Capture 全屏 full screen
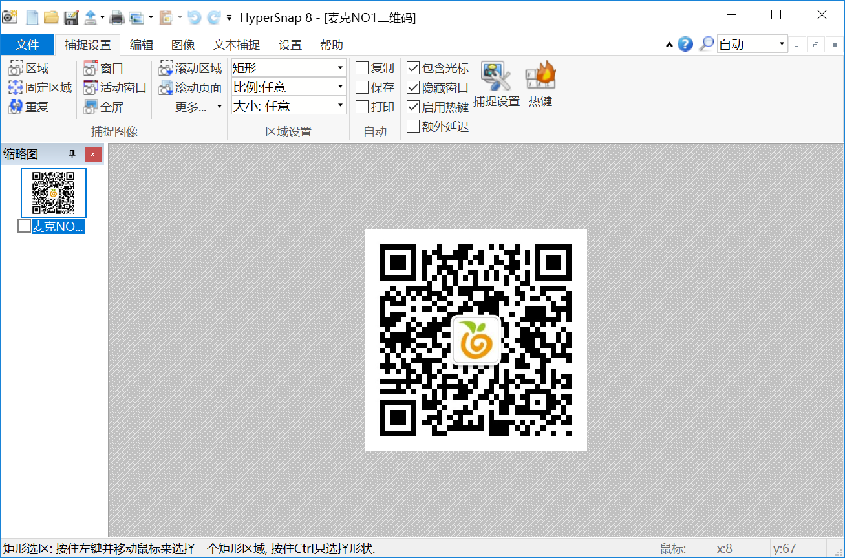 pos(103,107)
